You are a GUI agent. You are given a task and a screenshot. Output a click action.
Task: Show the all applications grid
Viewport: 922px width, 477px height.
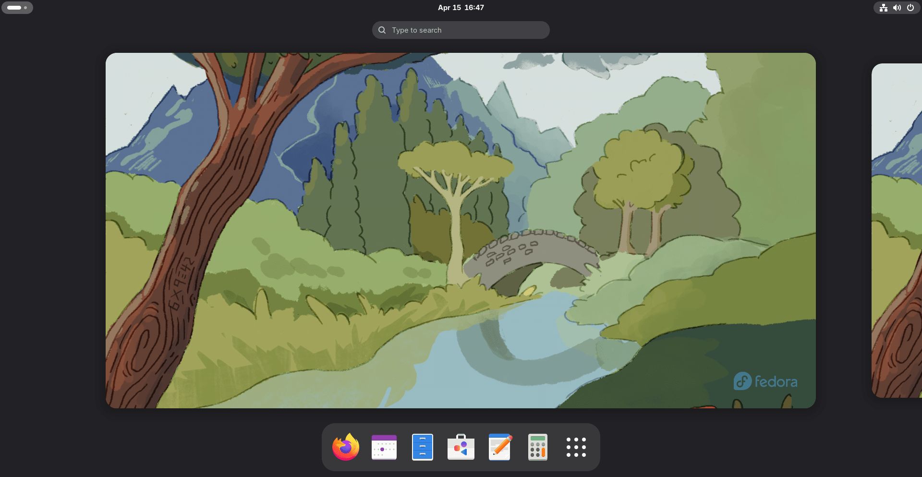(576, 447)
